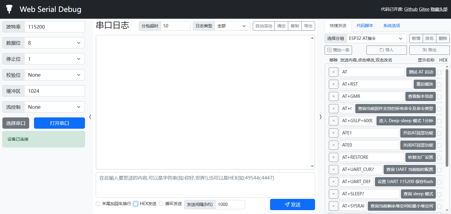The width and height of the screenshot is (451, 214).
Task: Click the Web Serial Debug logo icon
Action: tap(10, 9)
